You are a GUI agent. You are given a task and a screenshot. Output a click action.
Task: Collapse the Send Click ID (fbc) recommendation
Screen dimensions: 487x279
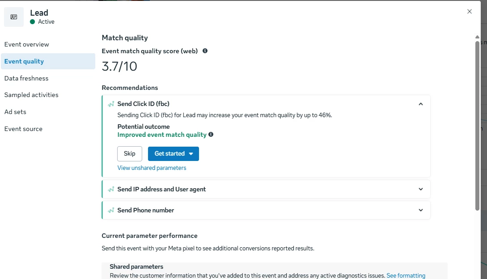point(420,104)
